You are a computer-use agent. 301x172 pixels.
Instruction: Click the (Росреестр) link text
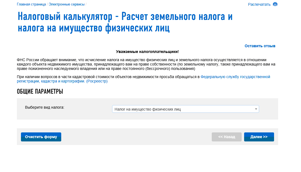coord(97,81)
